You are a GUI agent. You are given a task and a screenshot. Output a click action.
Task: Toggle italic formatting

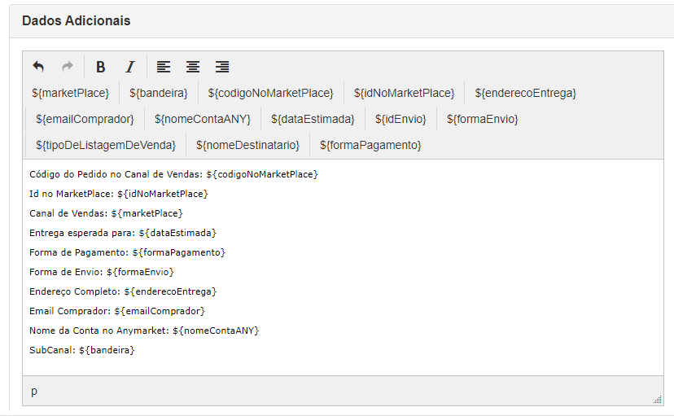[x=129, y=67]
